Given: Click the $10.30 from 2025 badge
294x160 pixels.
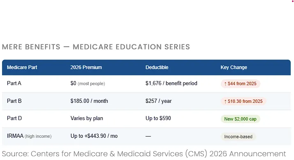Looking at the screenshot, I should (243, 101).
